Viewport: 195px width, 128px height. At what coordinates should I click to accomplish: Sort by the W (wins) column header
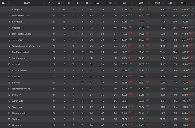59,3
